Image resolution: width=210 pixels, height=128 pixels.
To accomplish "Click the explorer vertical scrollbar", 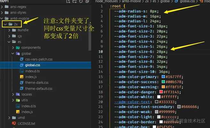I will tap(90, 37).
